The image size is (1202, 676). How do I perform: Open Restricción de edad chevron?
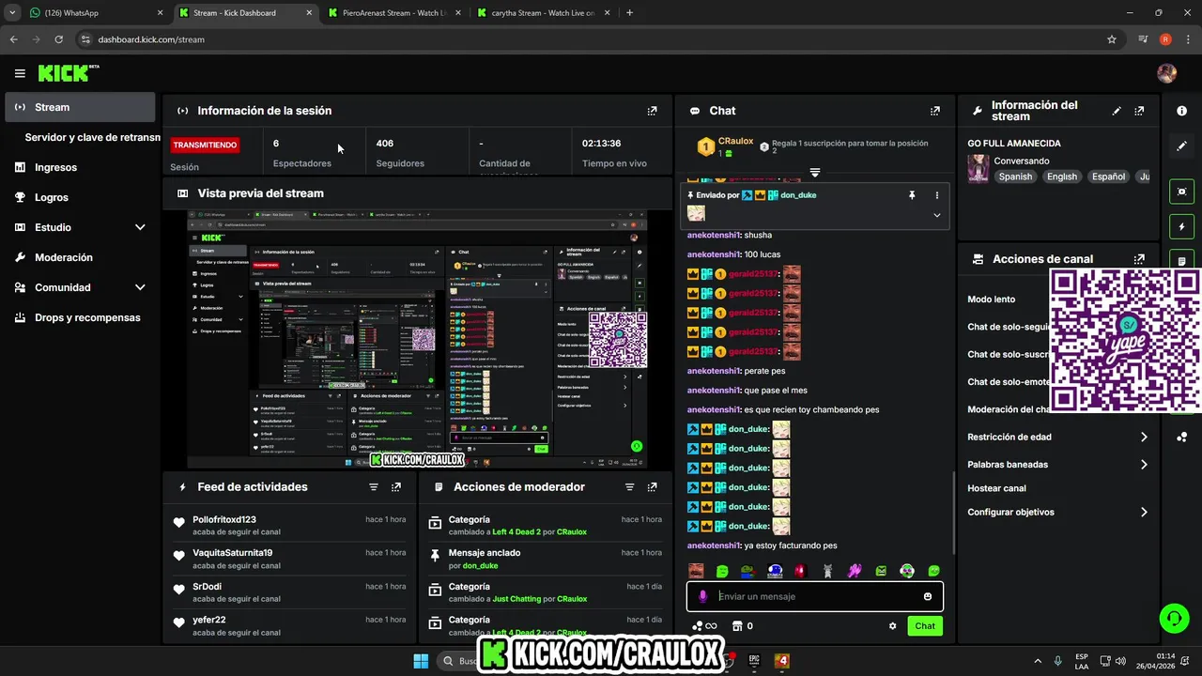(1144, 438)
